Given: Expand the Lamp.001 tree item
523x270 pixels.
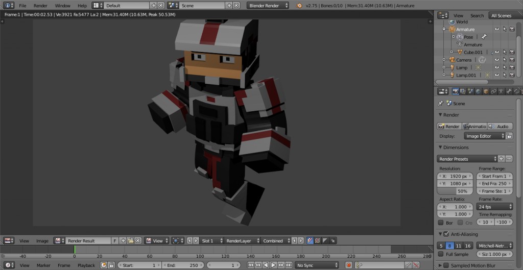Looking at the screenshot, I should [444, 76].
